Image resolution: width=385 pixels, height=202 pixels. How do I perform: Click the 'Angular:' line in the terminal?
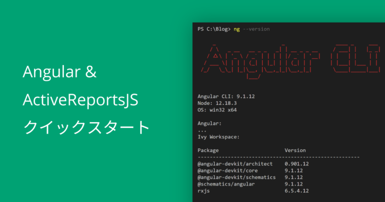[x=210, y=123]
